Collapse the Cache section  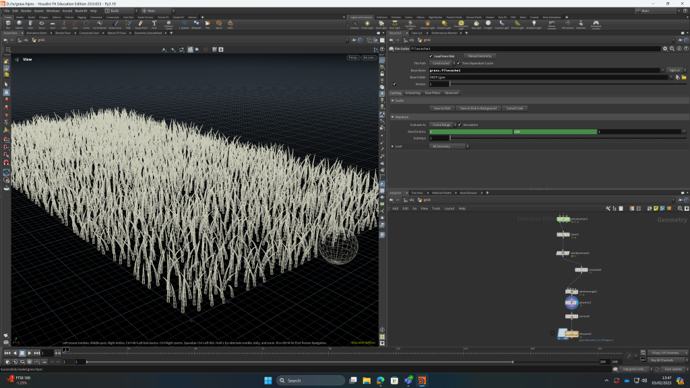click(393, 101)
